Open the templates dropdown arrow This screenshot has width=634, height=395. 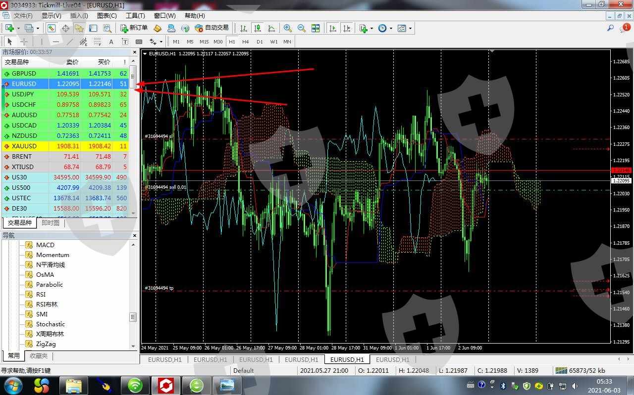[410, 28]
